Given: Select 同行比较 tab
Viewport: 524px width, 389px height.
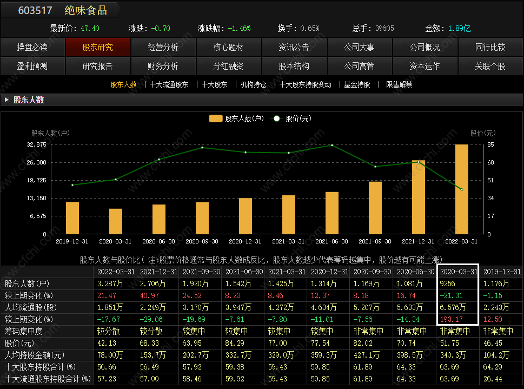Looking at the screenshot, I should pyautogui.click(x=490, y=47).
